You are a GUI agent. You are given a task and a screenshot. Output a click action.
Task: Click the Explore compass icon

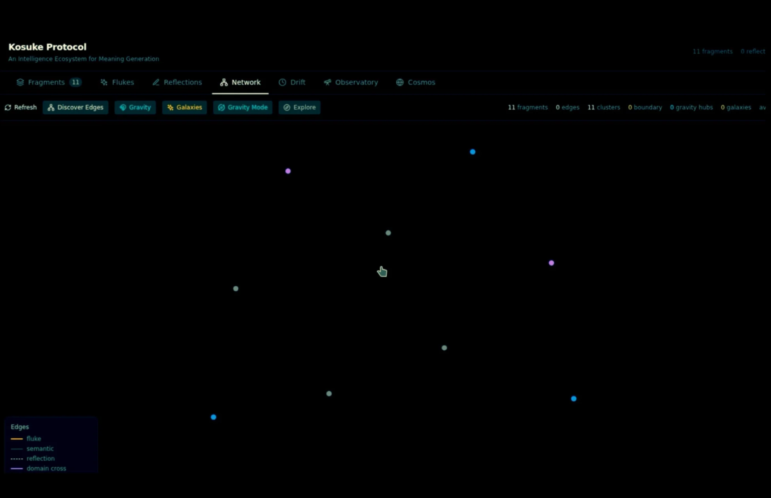coord(287,107)
